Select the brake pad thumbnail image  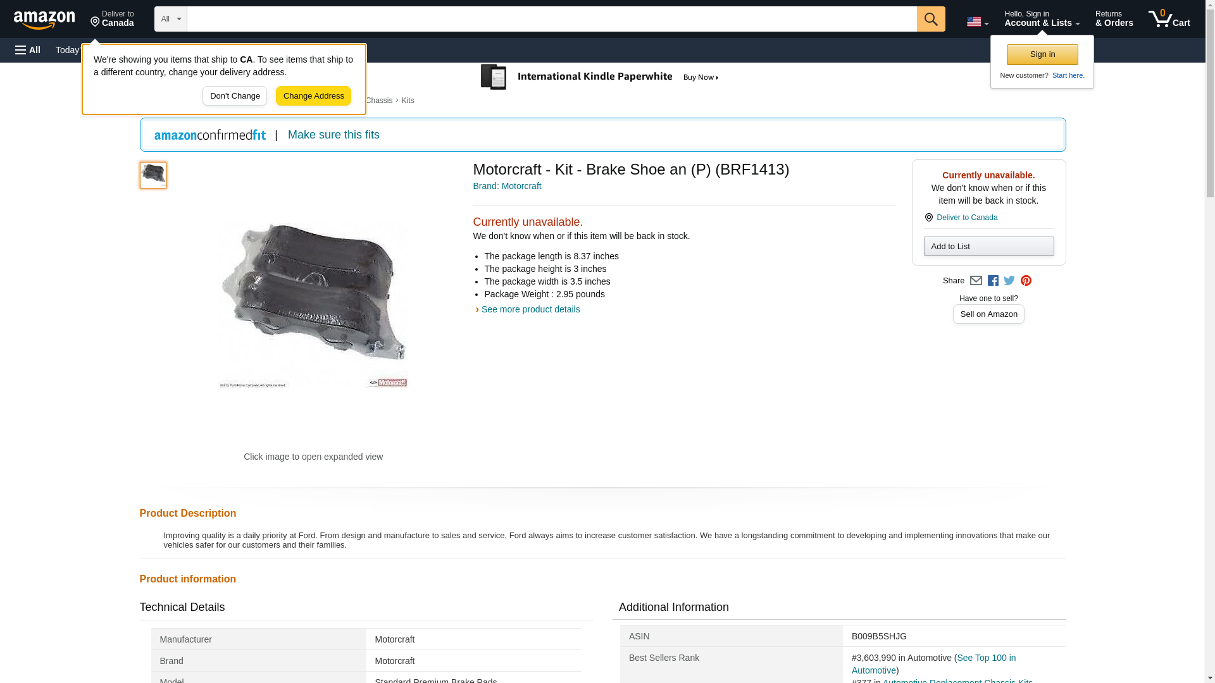point(153,175)
